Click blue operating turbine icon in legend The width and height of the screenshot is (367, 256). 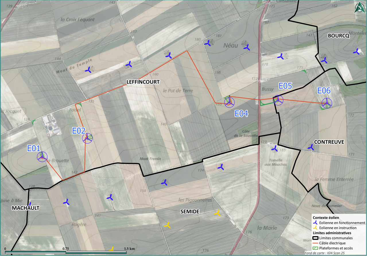point(315,222)
